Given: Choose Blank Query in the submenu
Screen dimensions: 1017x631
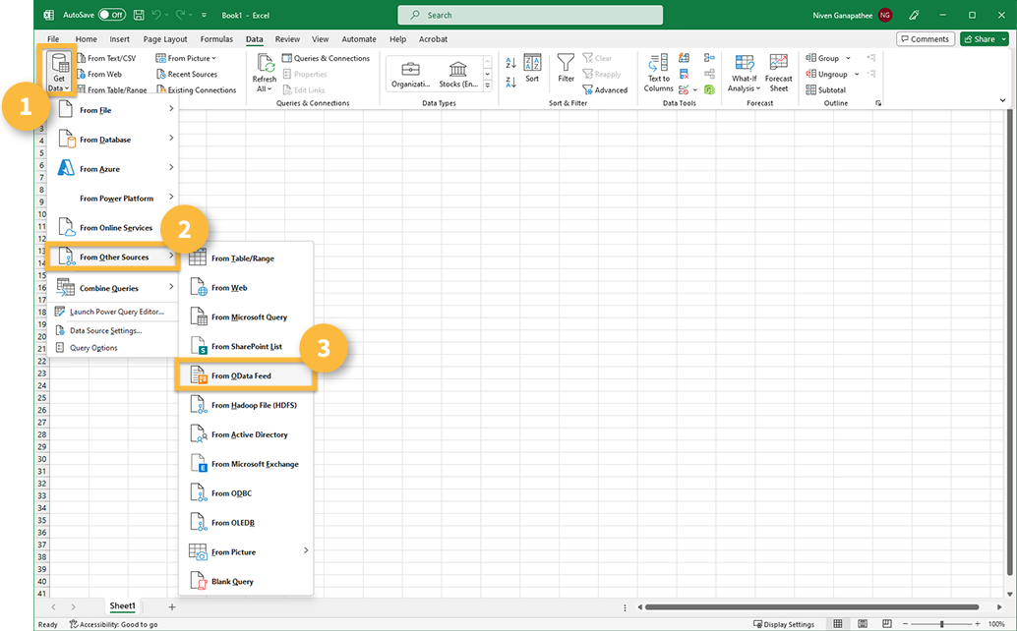Looking at the screenshot, I should click(x=247, y=581).
